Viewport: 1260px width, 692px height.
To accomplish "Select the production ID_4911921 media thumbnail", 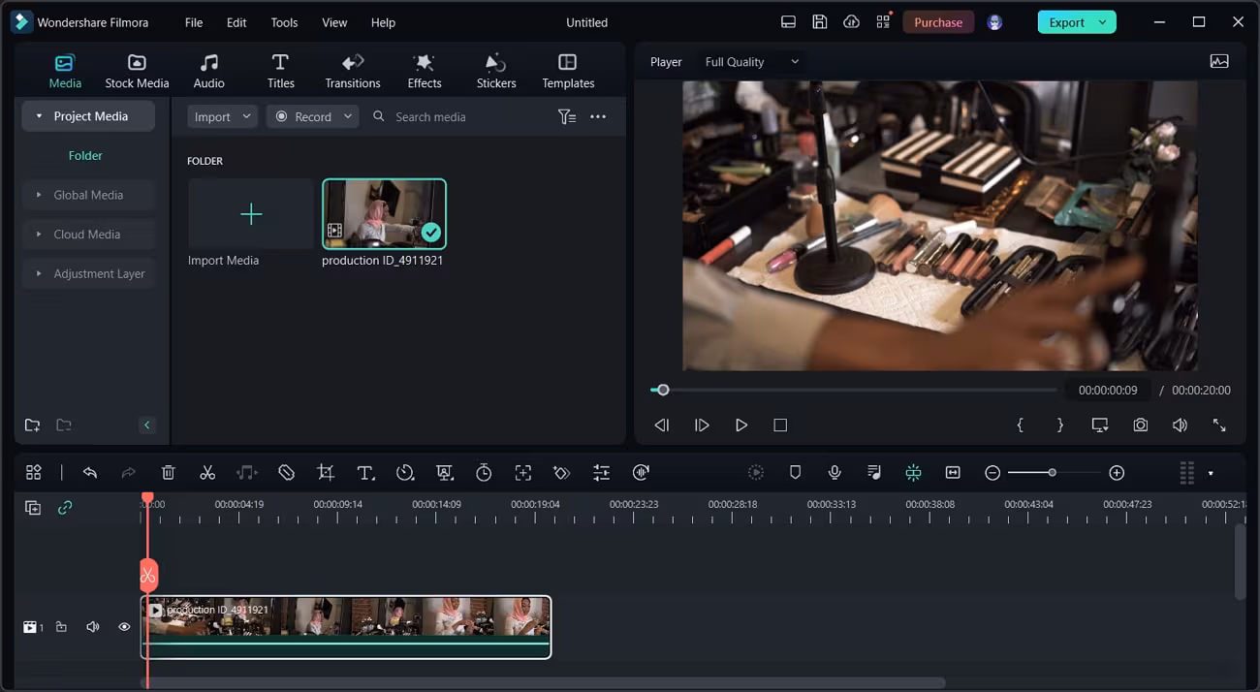I will (x=384, y=215).
